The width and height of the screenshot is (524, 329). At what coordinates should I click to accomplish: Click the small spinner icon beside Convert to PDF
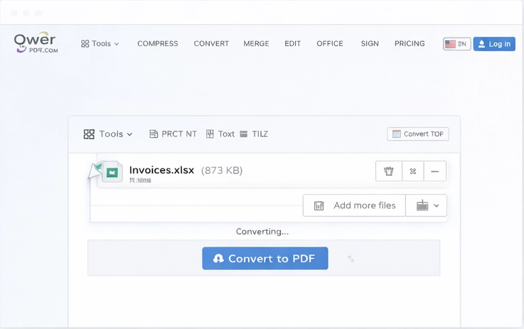351,259
